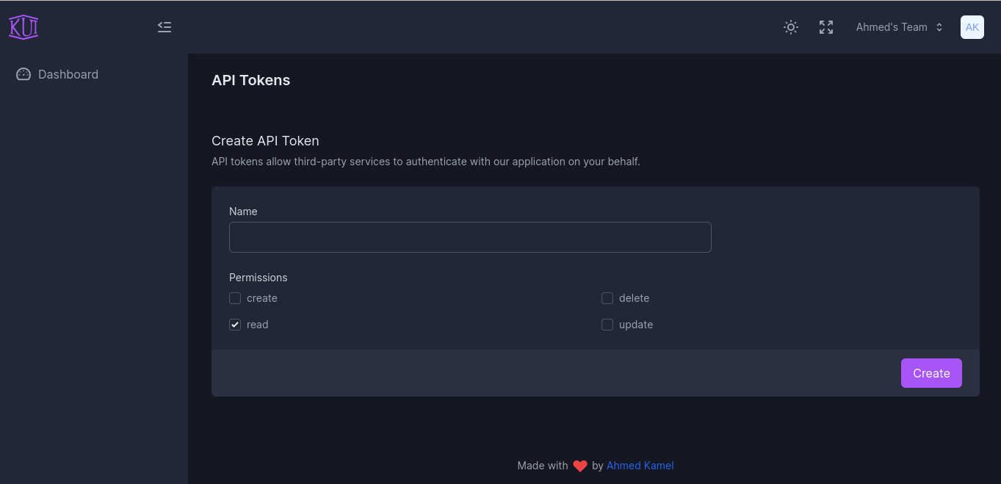Click the red heart icon in footer
The width and height of the screenshot is (1001, 484).
(x=580, y=466)
